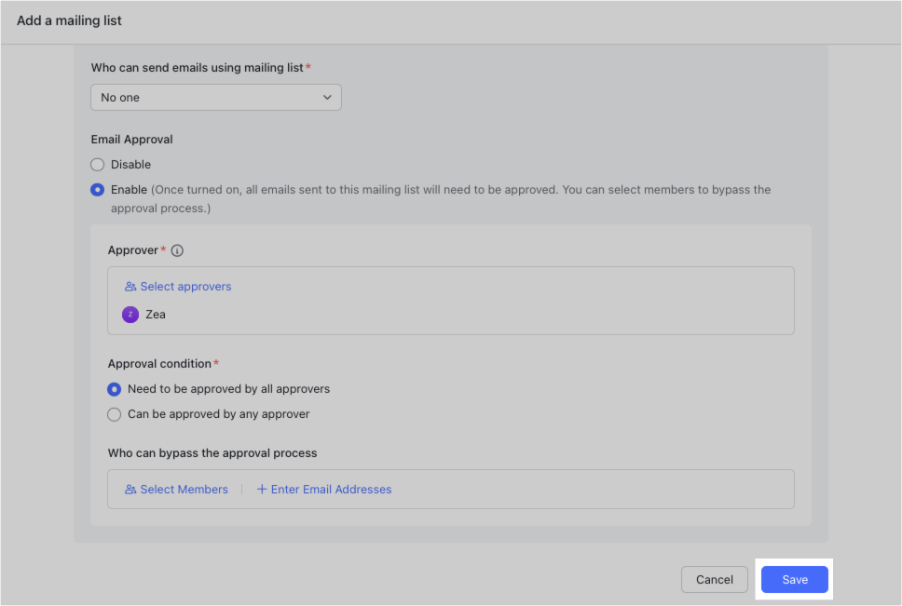
Task: Cancel adding the mailing list
Action: tap(714, 579)
